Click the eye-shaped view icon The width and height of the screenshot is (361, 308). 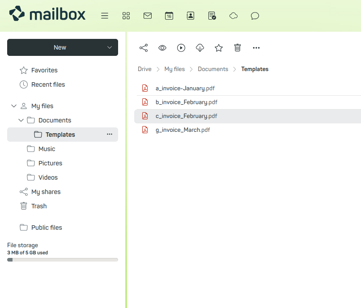click(x=162, y=48)
